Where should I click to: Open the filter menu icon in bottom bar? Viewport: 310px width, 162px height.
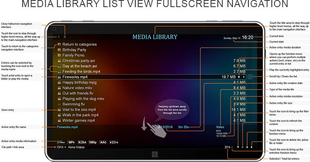[x=238, y=147]
